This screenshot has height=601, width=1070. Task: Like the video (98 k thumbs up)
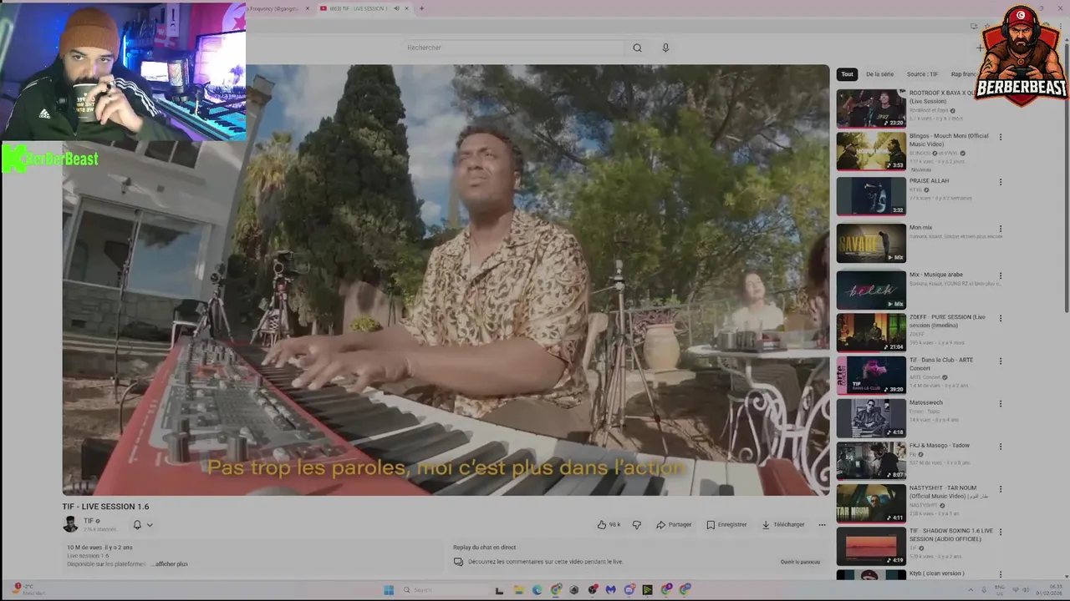pos(609,525)
